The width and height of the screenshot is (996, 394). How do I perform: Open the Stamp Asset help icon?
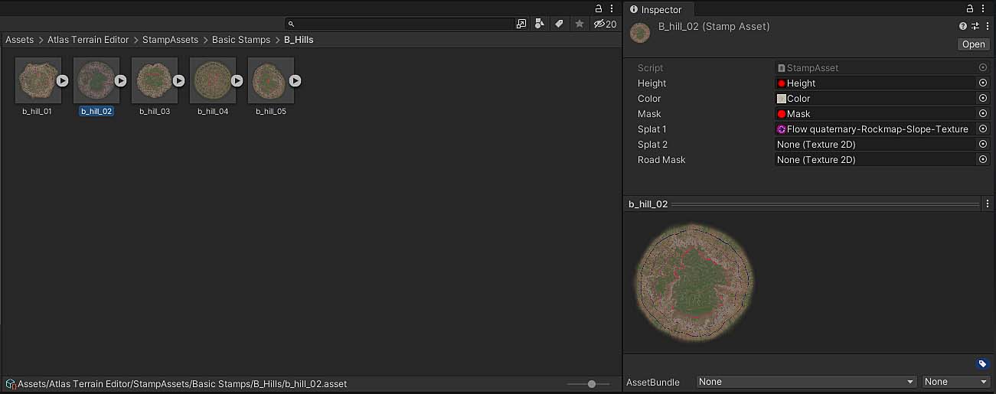coord(963,26)
